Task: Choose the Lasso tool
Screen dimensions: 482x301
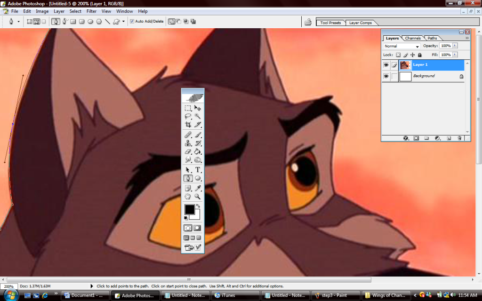Action: point(188,117)
